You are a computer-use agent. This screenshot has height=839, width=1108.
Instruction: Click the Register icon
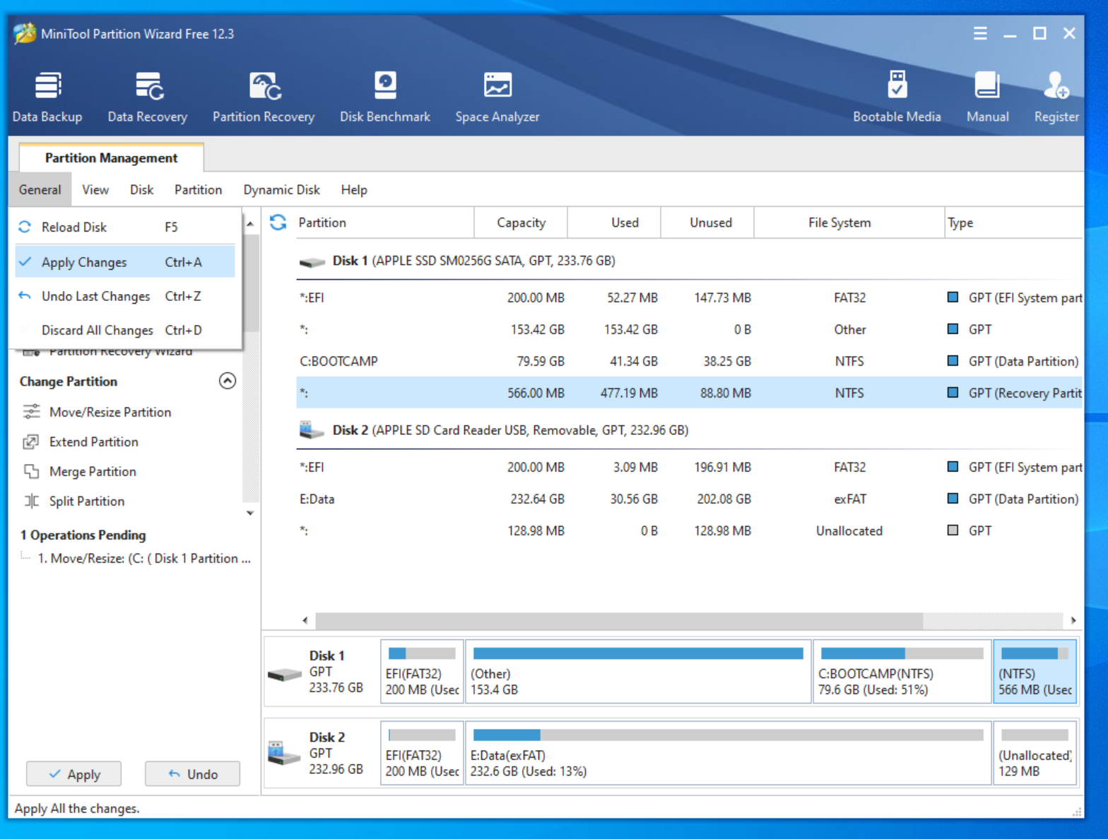click(x=1056, y=85)
